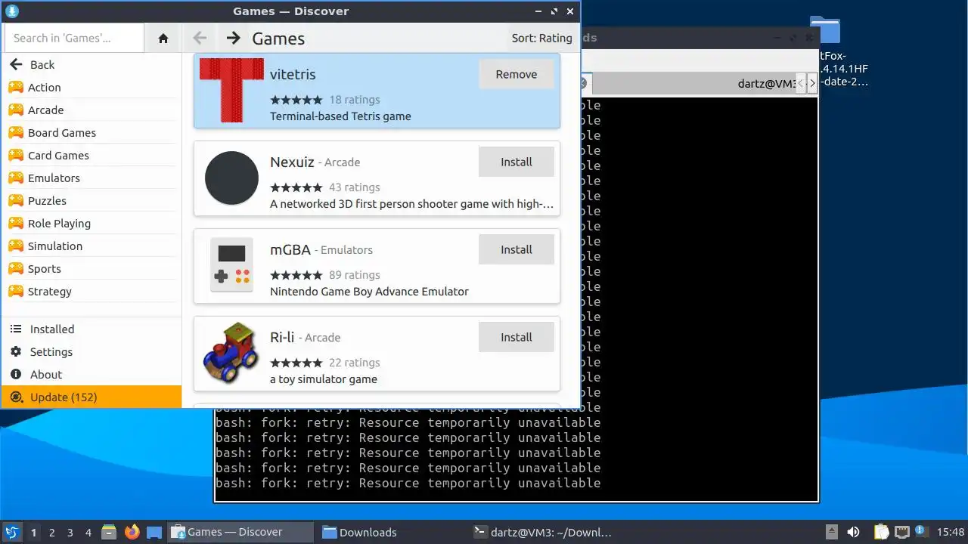Browse the Emulators category
Viewport: 968px width, 544px height.
click(92, 178)
